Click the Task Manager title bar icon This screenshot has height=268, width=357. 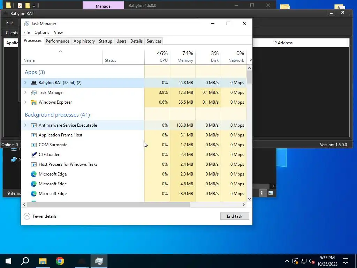tap(26, 24)
